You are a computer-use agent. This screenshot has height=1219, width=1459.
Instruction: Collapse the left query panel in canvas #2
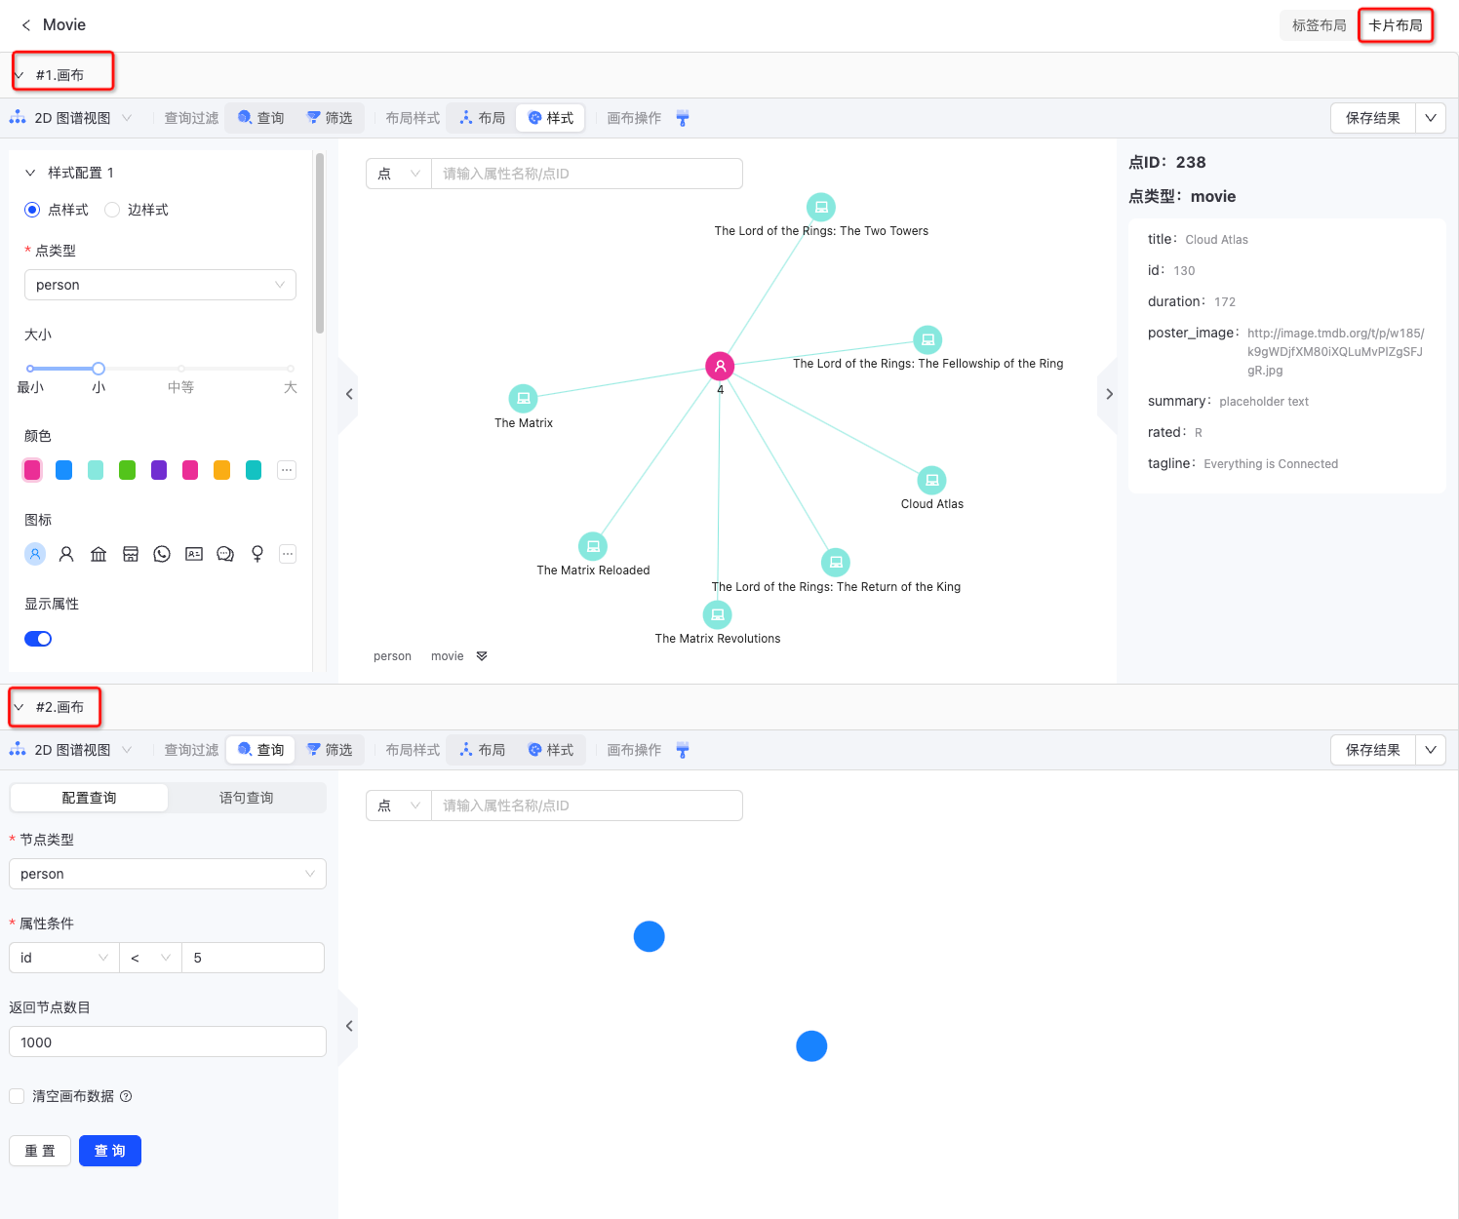point(348,1026)
